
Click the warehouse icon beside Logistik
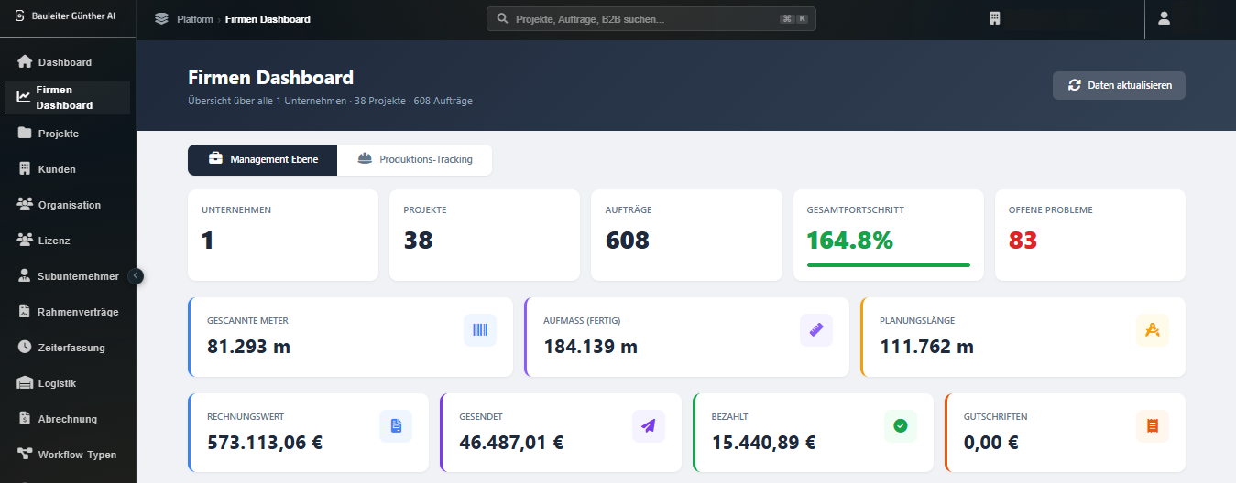[25, 383]
